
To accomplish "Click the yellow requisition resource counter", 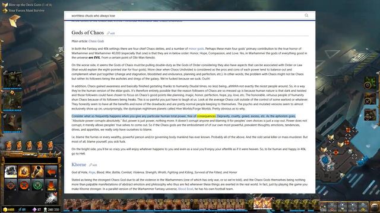I will point(9,209).
